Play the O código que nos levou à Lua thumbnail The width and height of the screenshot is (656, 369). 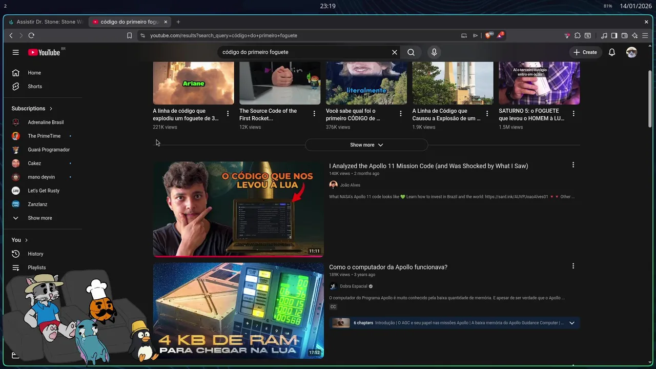pos(238,209)
